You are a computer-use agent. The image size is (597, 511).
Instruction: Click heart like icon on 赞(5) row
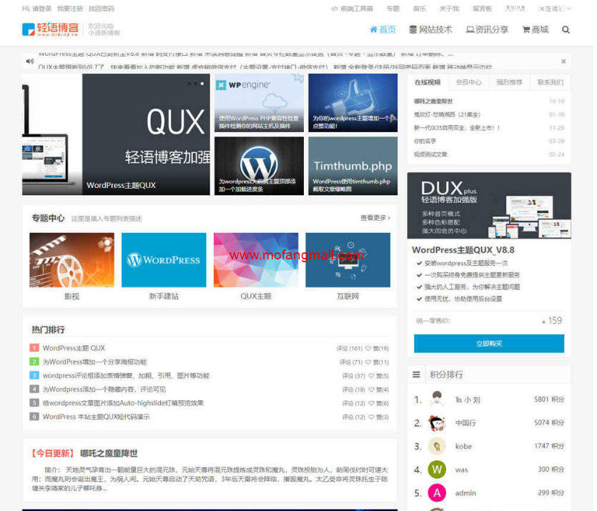[371, 376]
